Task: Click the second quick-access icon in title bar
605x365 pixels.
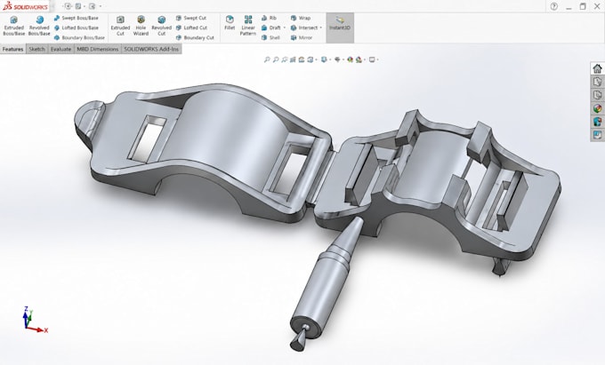Action: (x=78, y=6)
